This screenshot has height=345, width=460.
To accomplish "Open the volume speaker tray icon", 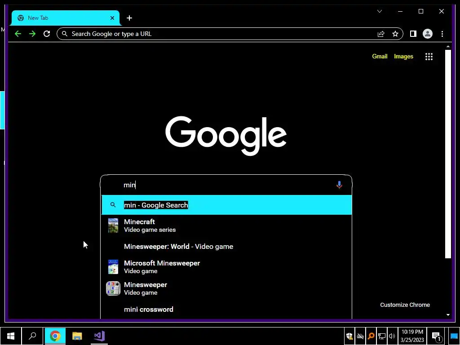I will pos(392,336).
